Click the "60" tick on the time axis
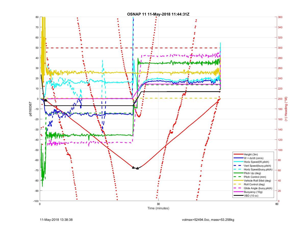 277,204
